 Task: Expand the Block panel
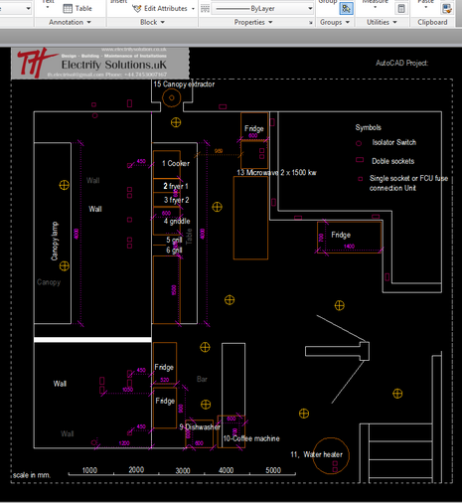152,22
